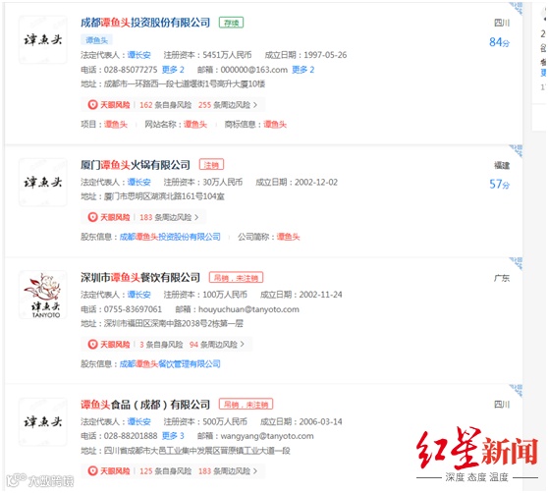Click the 天眼风险 icon for the Chengdu investment company
Viewport: 548px width, 493px height.
coord(92,104)
